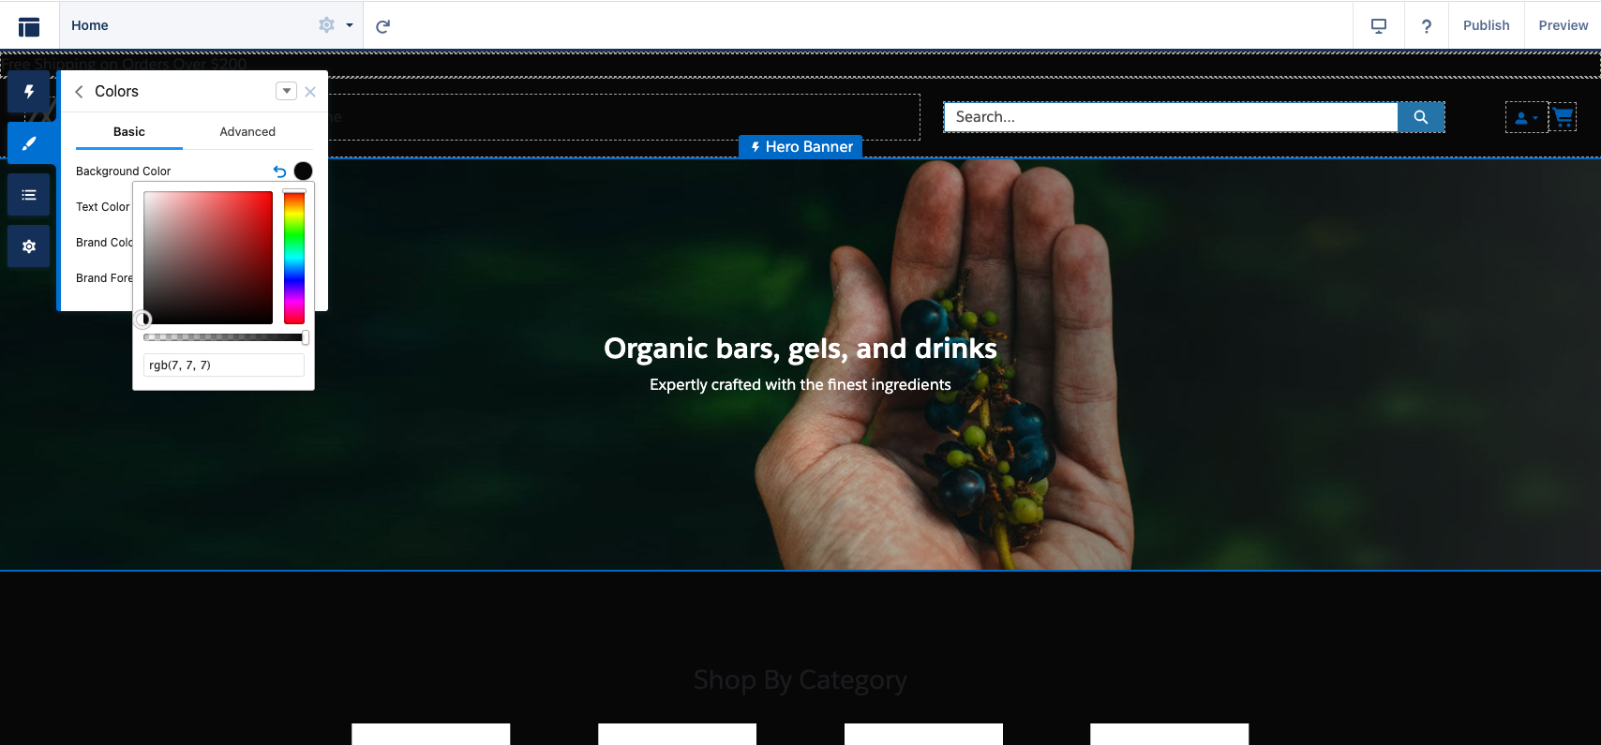
Task: Select the 'Shop By Category' heading
Action: pyautogui.click(x=800, y=680)
